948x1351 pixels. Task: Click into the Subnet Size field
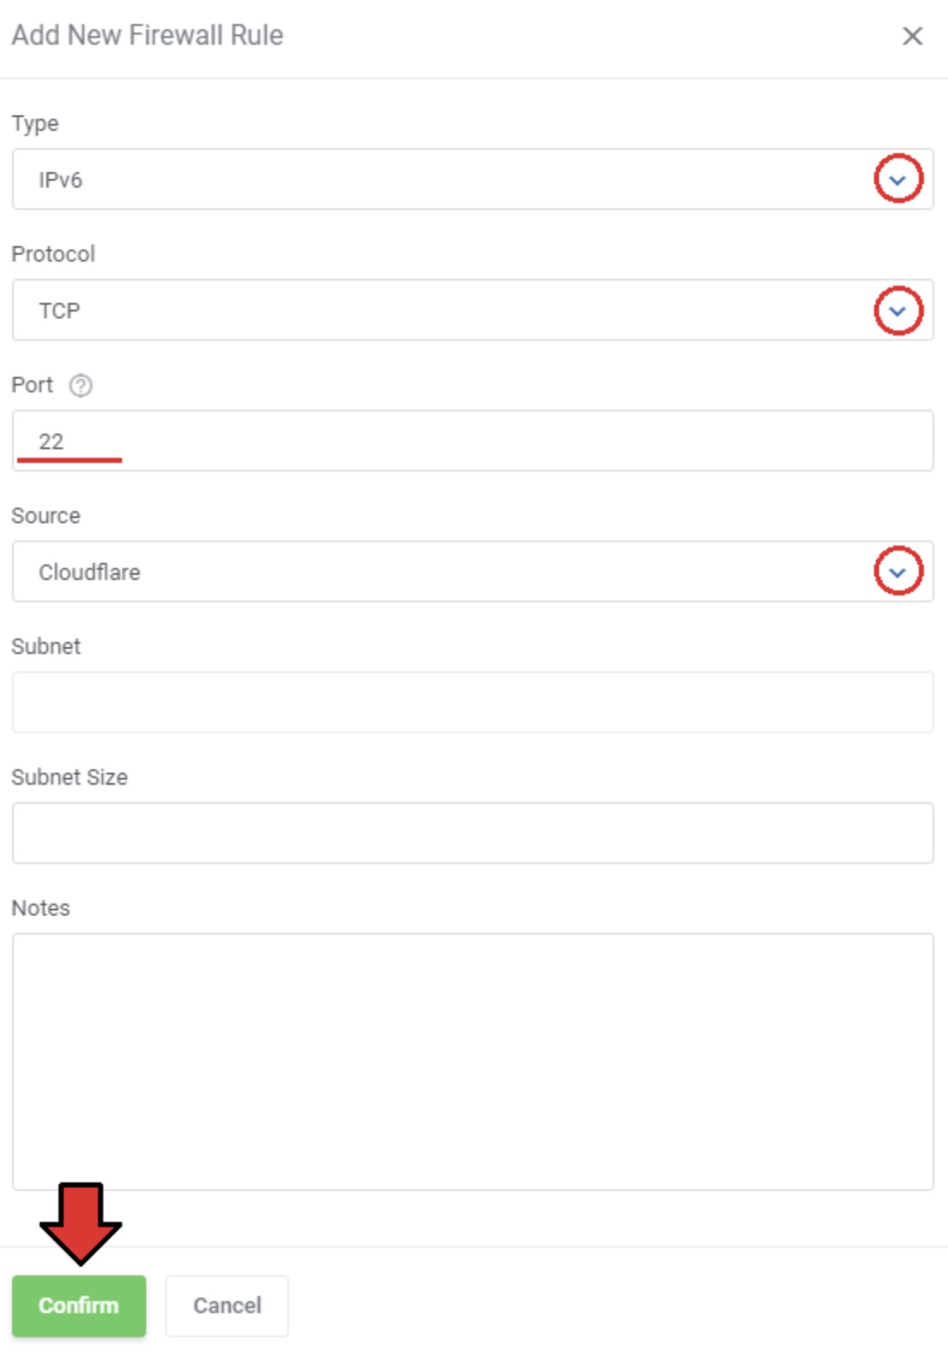473,834
